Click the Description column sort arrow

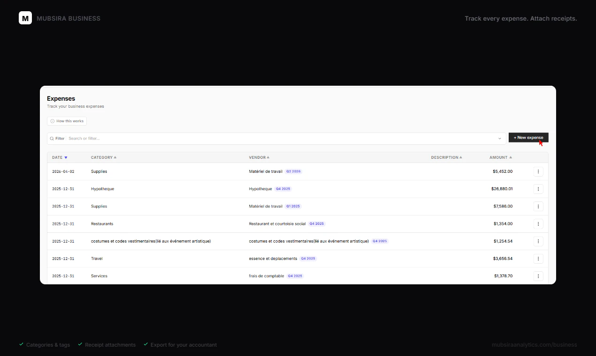click(x=461, y=157)
